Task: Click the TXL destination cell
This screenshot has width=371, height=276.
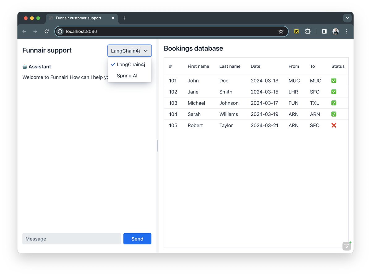Action: [314, 103]
